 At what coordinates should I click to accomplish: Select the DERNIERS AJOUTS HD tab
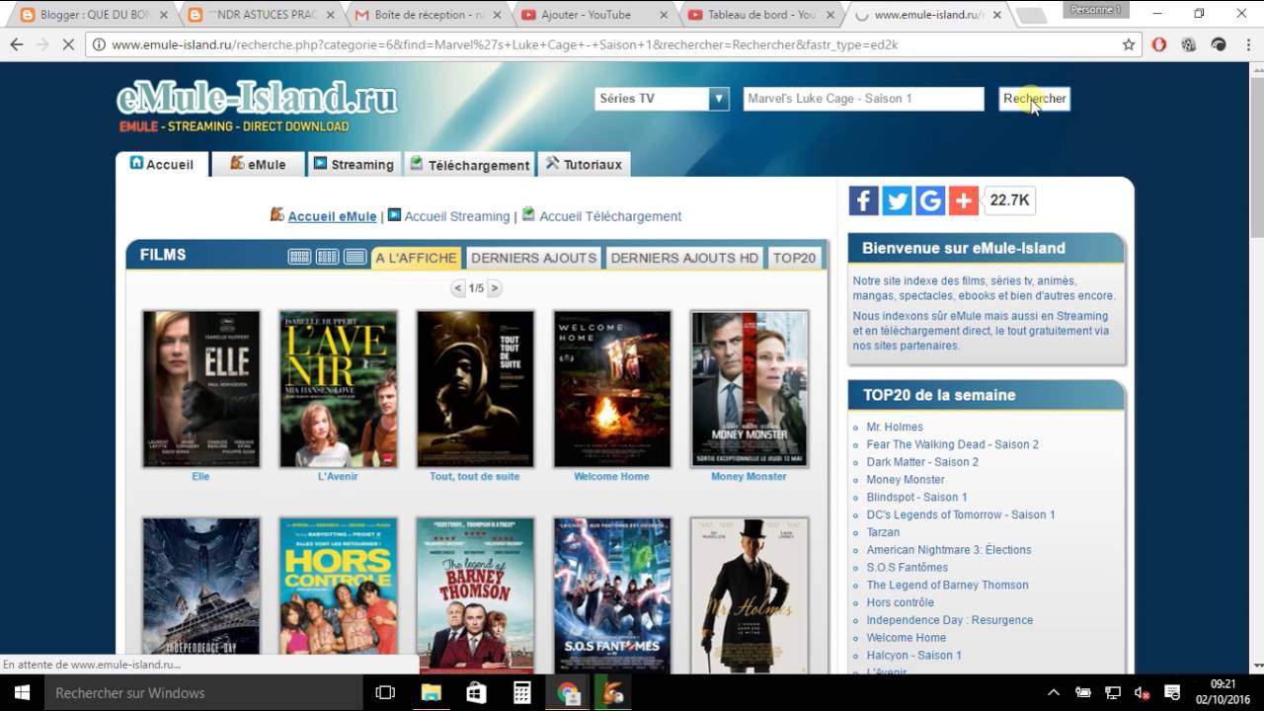coord(684,258)
